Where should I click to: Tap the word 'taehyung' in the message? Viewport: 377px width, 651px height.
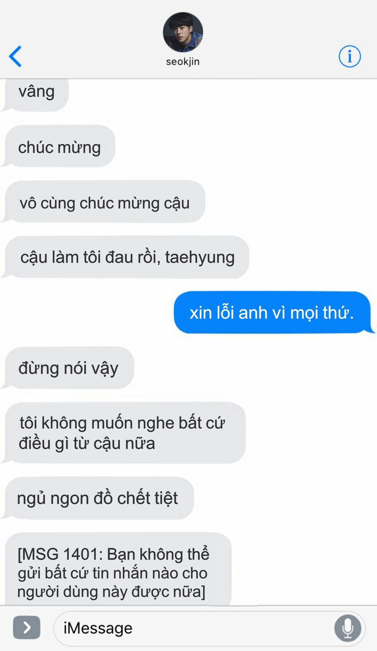click(200, 258)
